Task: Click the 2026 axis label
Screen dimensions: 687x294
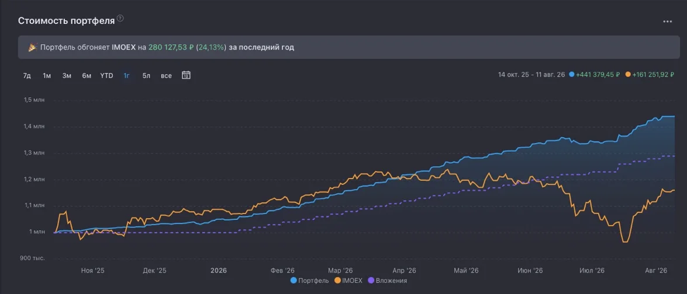Action: (219, 271)
